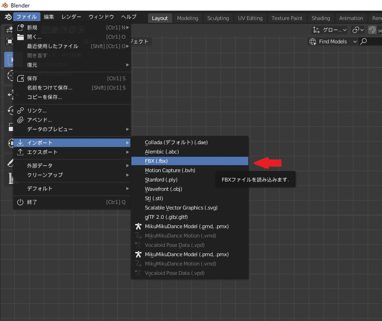382x321 pixels.
Task: Choose 開く... open file entry
Action: point(72,37)
